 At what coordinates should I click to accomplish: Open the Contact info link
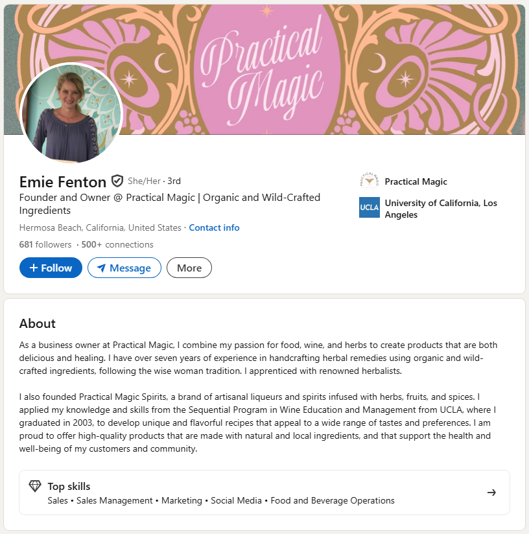coord(214,227)
